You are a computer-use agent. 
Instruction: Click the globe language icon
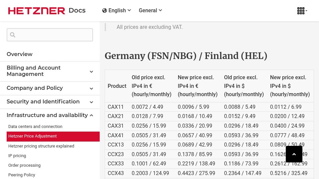(x=105, y=11)
